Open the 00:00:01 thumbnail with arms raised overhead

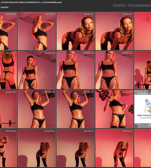tap(37, 31)
